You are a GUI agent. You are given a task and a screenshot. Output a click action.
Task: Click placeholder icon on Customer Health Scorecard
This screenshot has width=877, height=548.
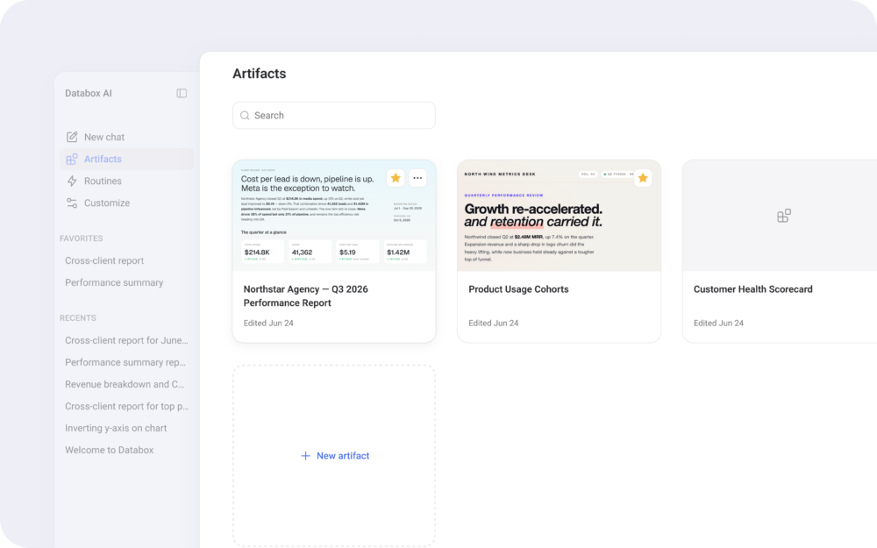pyautogui.click(x=784, y=216)
